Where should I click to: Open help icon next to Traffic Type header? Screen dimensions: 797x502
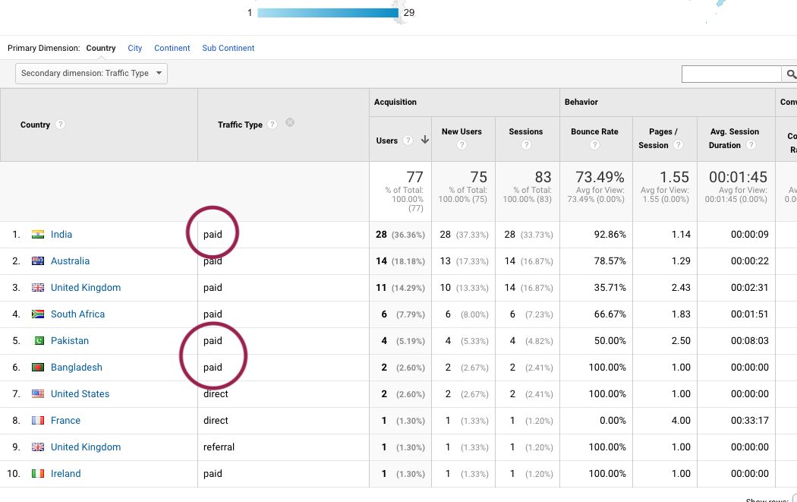272,125
